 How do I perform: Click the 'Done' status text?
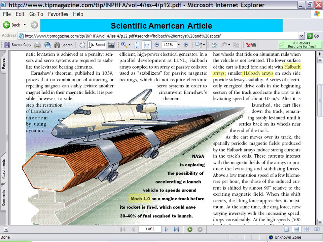pyautogui.click(x=5, y=237)
